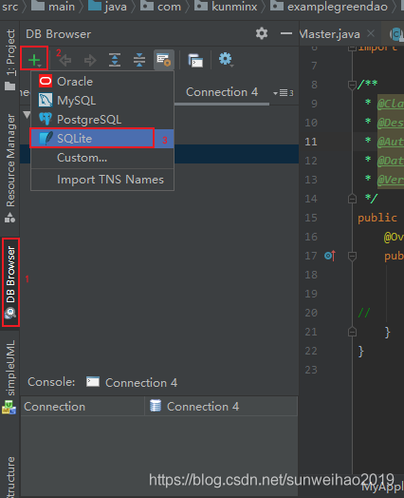The width and height of the screenshot is (404, 498).
Task: Select Import TNS Names menu entry
Action: (102, 180)
